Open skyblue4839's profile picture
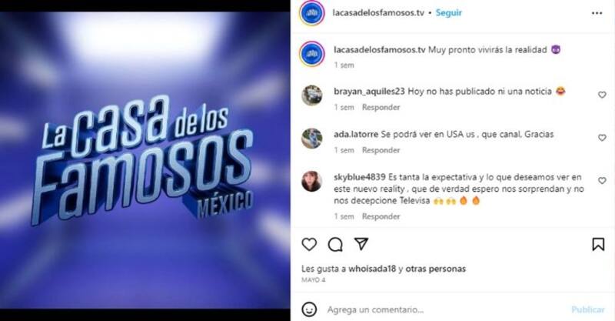This screenshot has width=615, height=321. (312, 181)
